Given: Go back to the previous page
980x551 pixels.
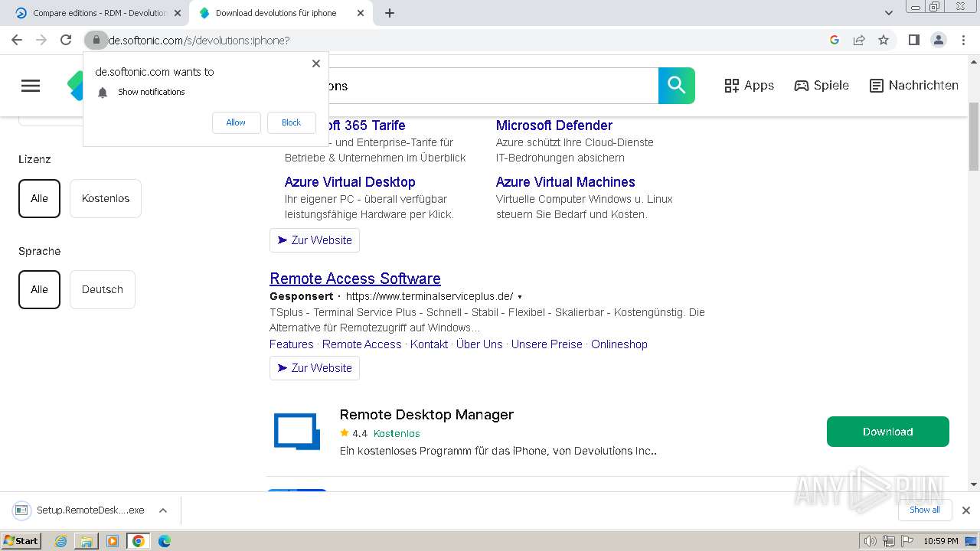Looking at the screenshot, I should tap(17, 40).
